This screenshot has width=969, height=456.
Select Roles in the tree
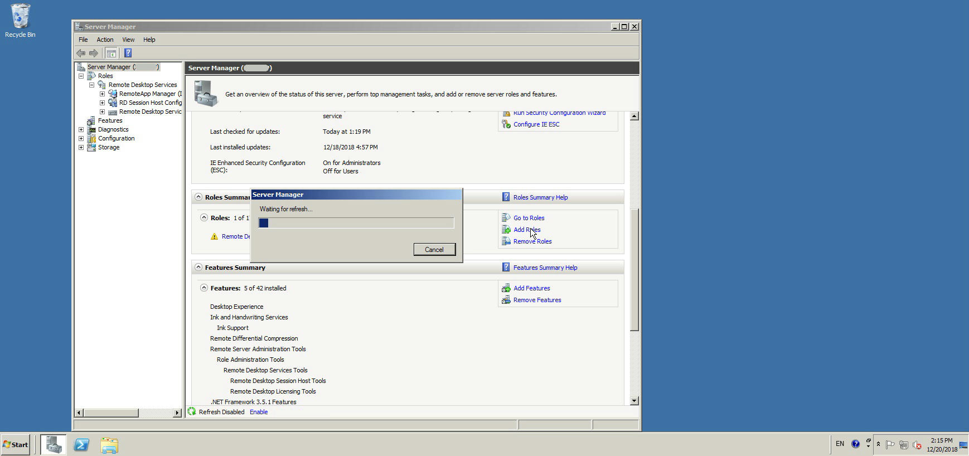tap(105, 76)
